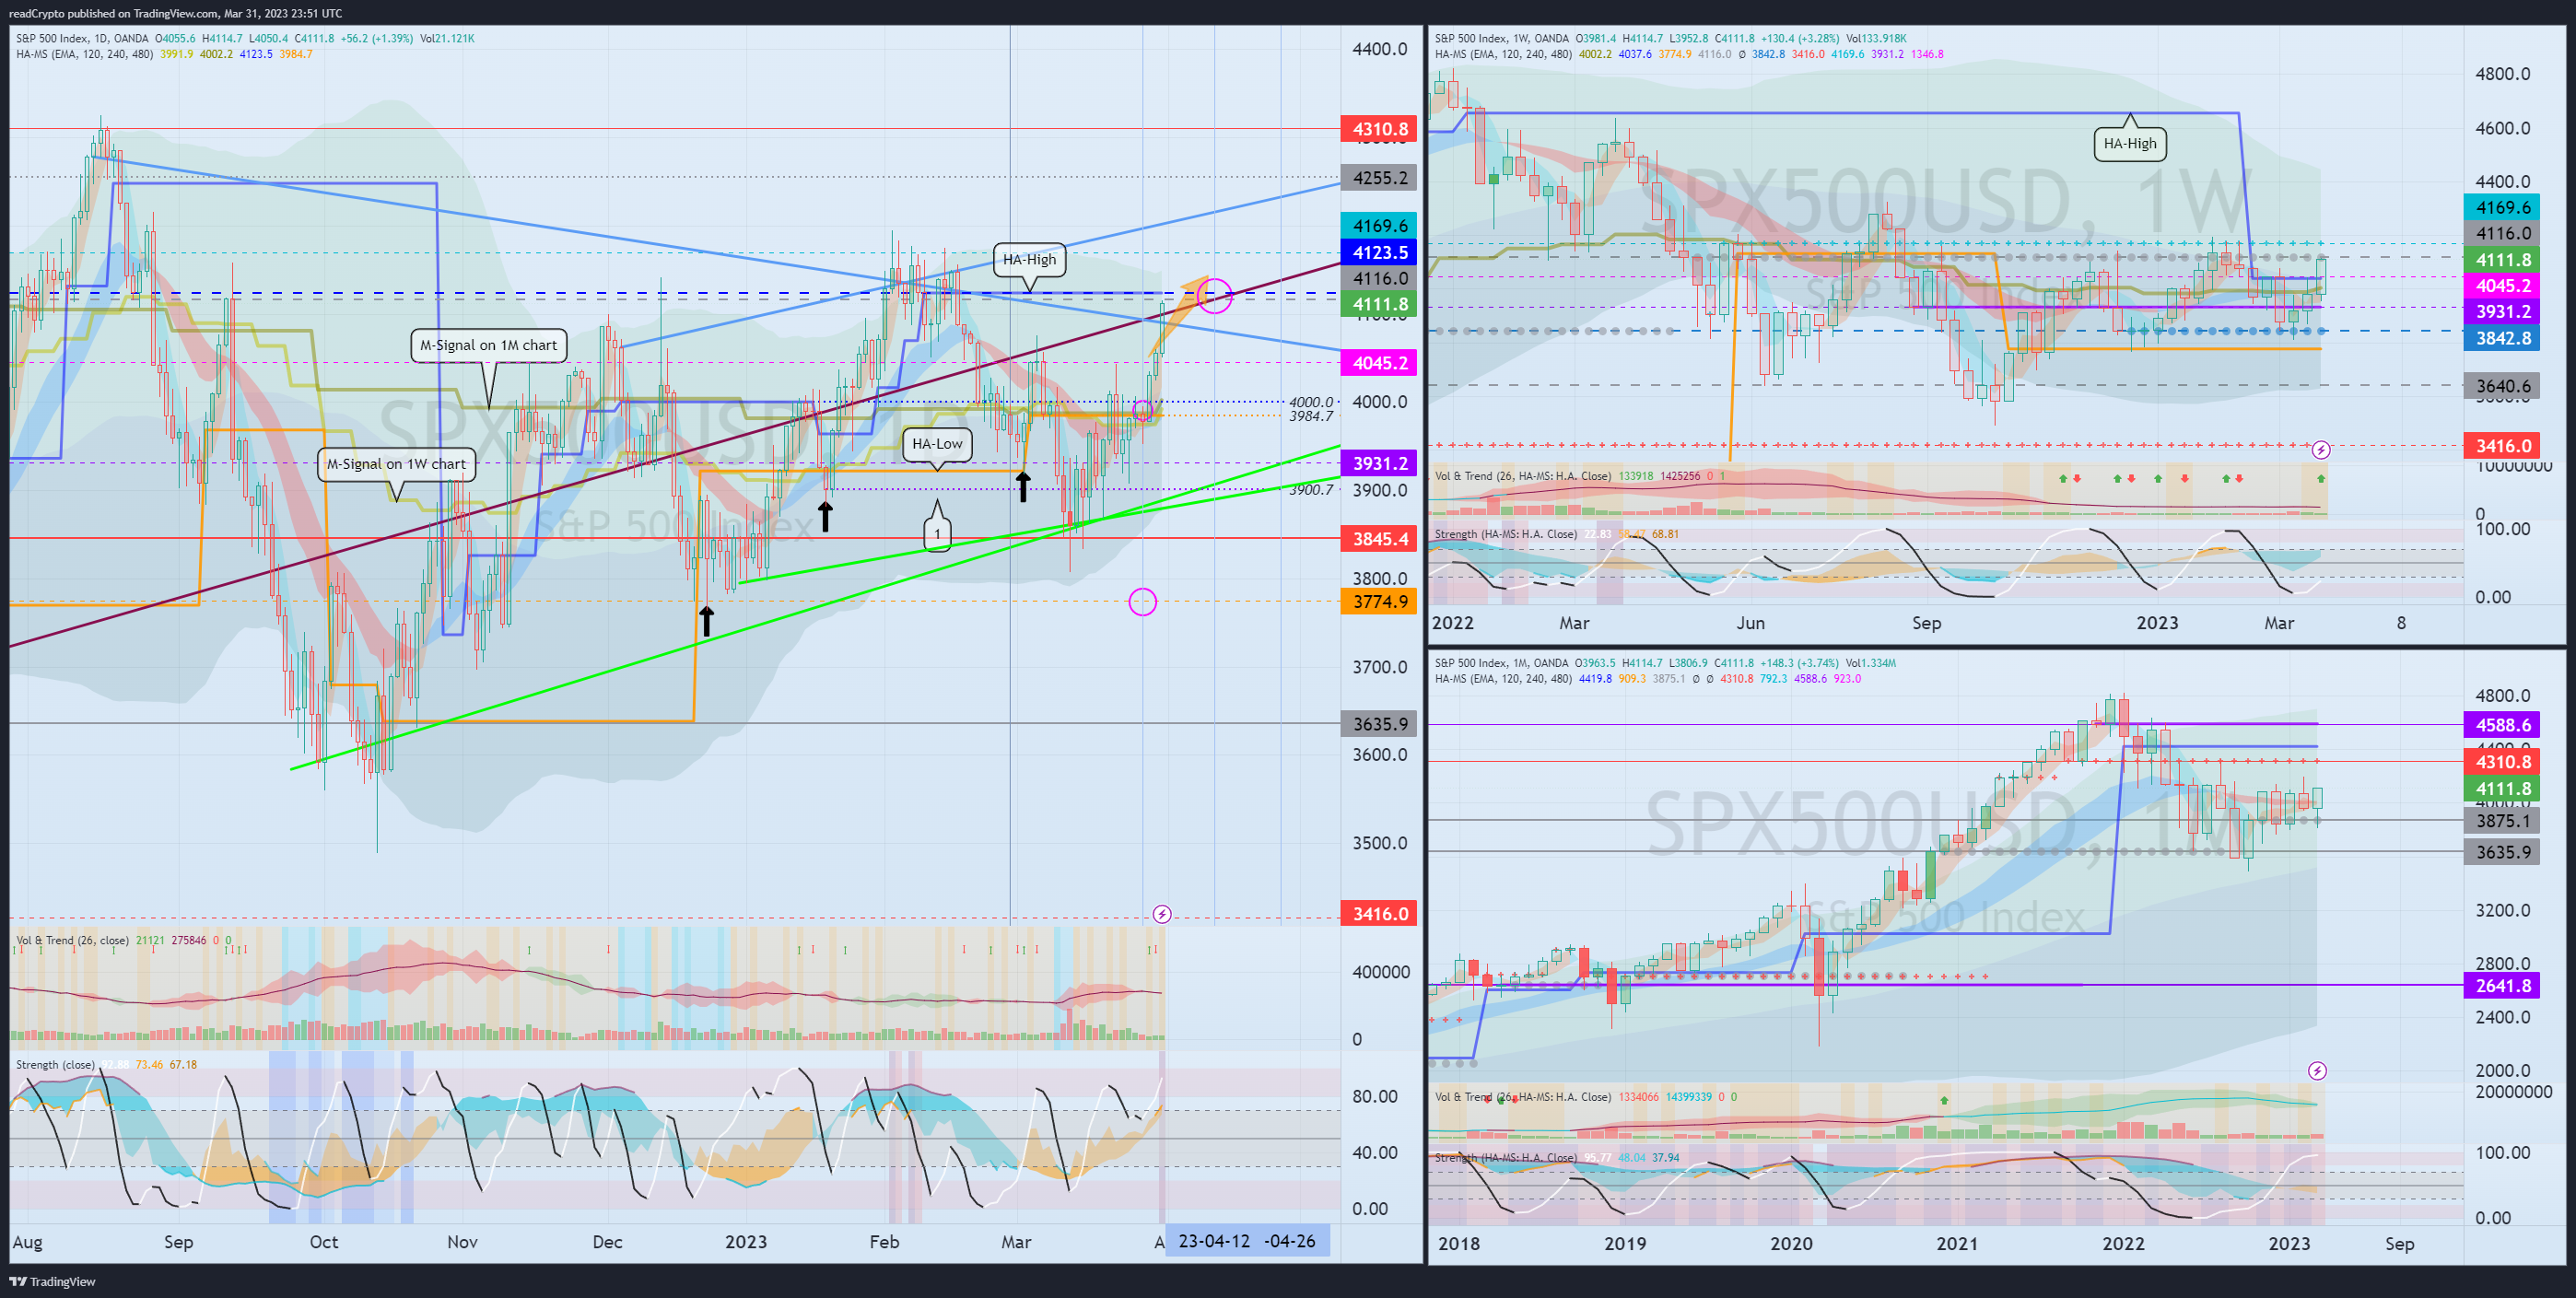Click the 3984.7 line text label

point(1311,416)
